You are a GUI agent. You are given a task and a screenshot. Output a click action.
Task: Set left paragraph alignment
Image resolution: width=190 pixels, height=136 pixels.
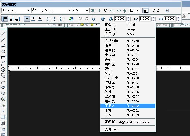click(x=5, y=19)
